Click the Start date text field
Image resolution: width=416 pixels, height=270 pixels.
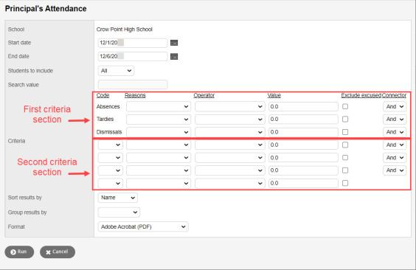tap(133, 43)
